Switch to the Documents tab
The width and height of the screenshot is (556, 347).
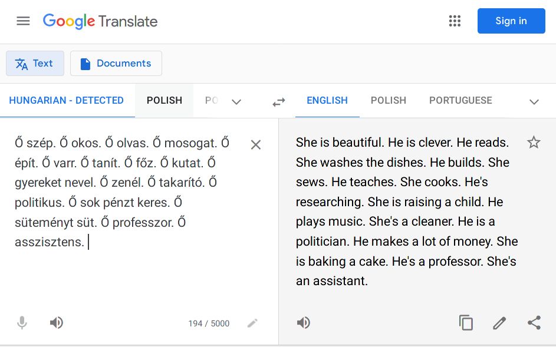click(116, 63)
